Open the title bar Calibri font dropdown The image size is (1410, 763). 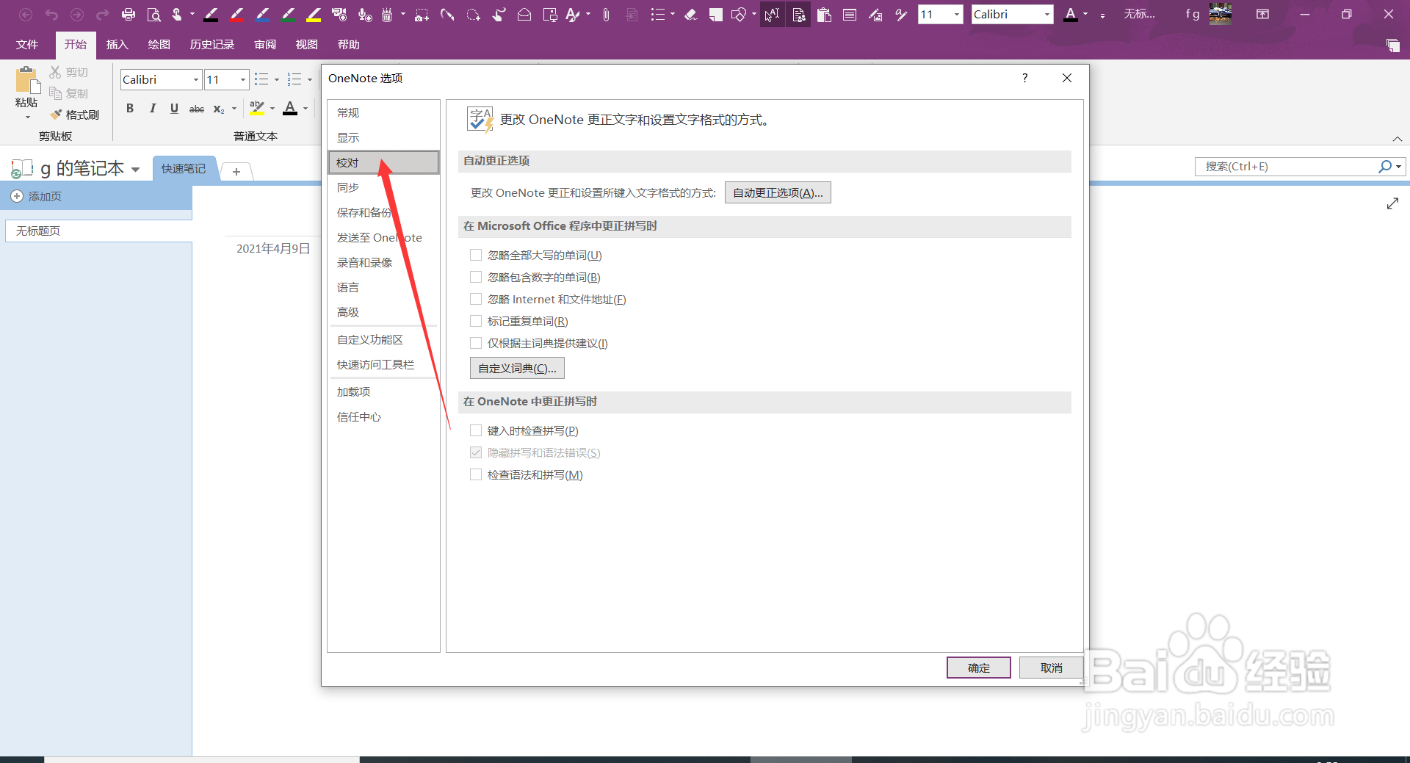click(x=1047, y=14)
